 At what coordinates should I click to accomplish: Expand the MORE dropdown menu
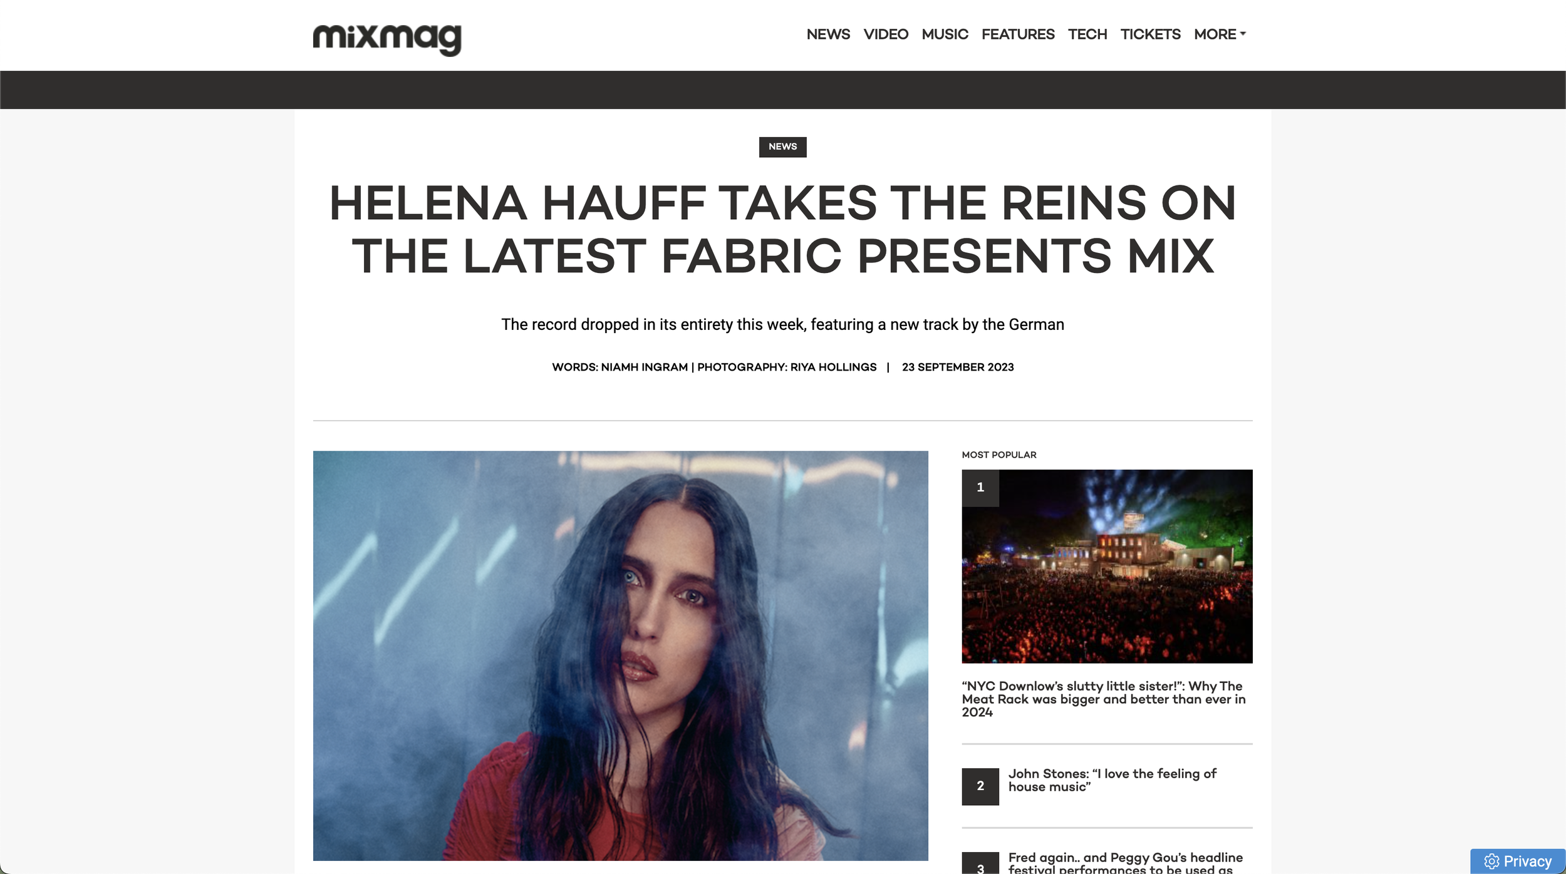coord(1220,34)
